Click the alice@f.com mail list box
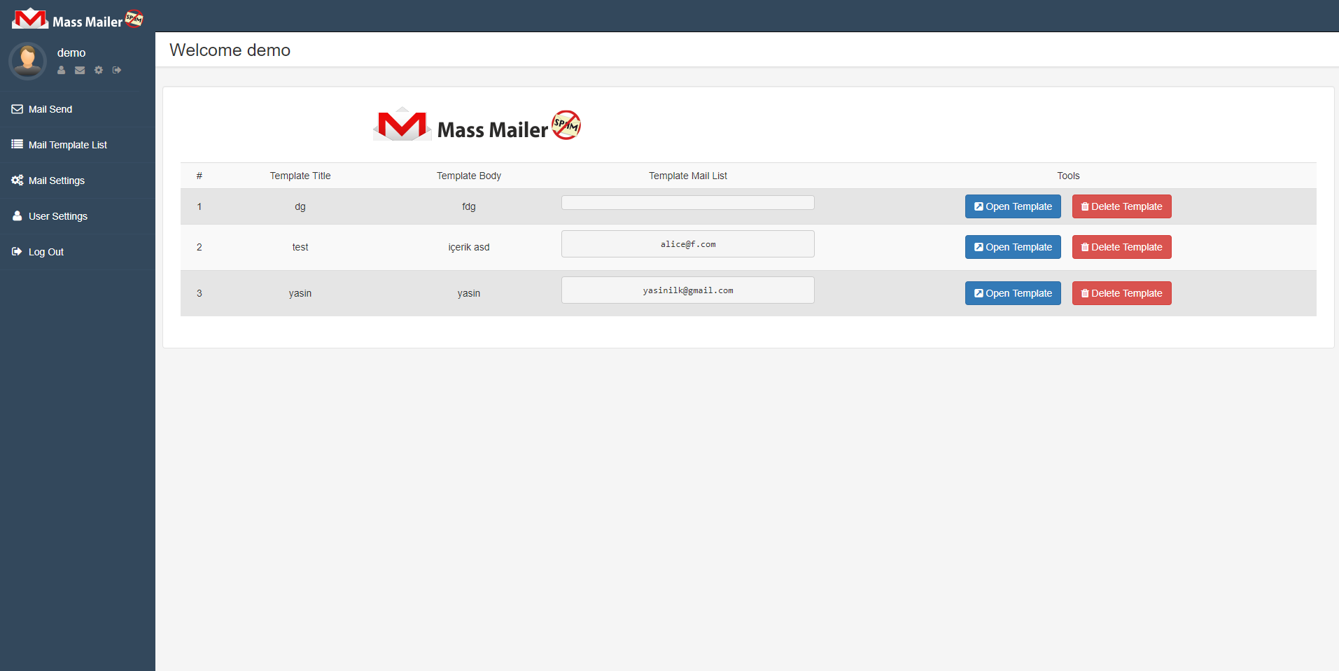1339x671 pixels. pos(688,244)
